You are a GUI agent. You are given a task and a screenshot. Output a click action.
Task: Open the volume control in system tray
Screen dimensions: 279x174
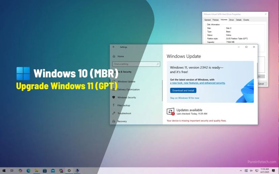tap(251, 171)
